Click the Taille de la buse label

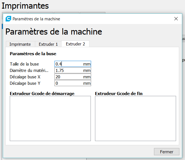(x=24, y=64)
